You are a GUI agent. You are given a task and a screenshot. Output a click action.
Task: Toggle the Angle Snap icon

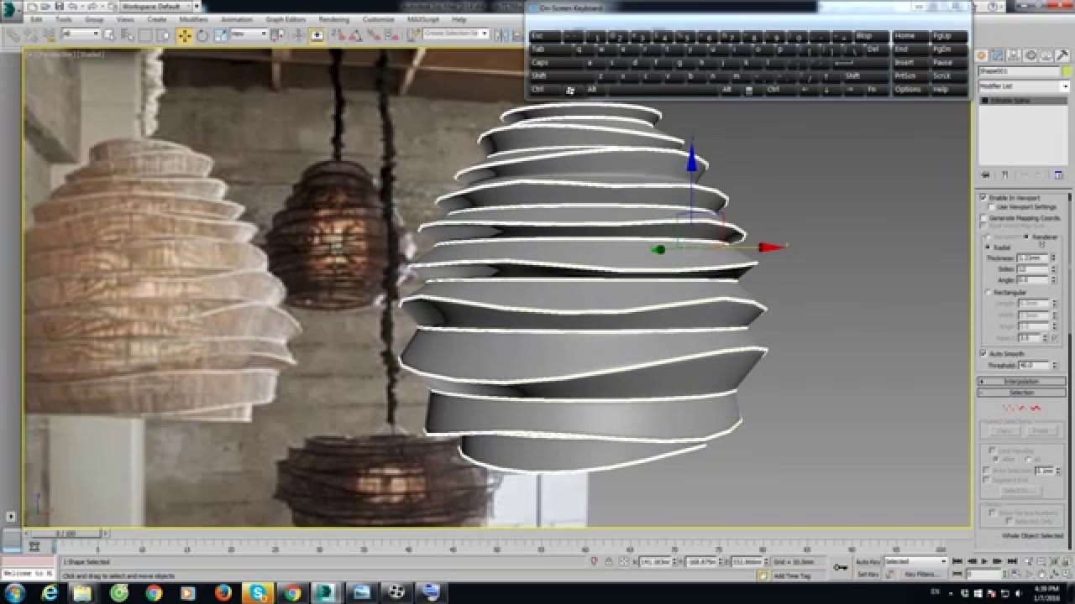(354, 35)
